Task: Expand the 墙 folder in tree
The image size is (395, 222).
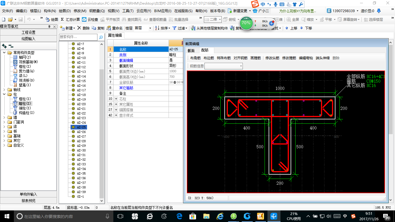Action: point(4,117)
